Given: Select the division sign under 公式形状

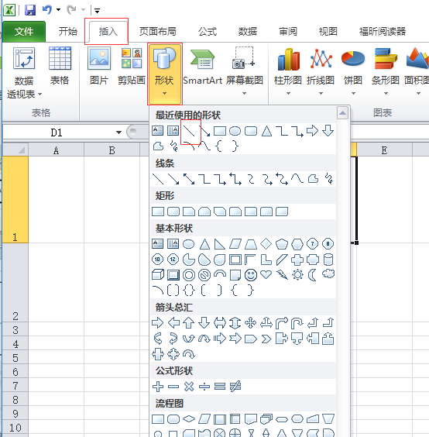Looking at the screenshot, I should pyautogui.click(x=204, y=387).
